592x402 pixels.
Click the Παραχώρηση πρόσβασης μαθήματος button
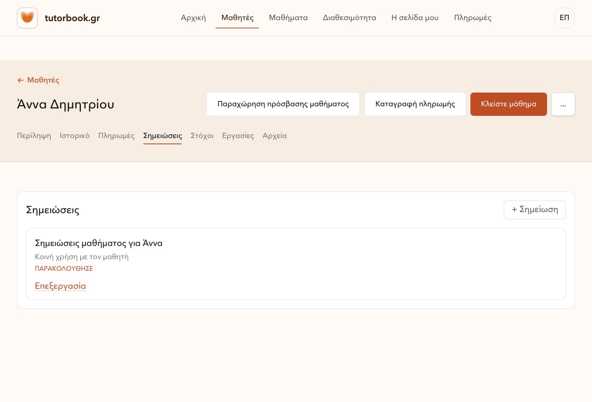[283, 104]
